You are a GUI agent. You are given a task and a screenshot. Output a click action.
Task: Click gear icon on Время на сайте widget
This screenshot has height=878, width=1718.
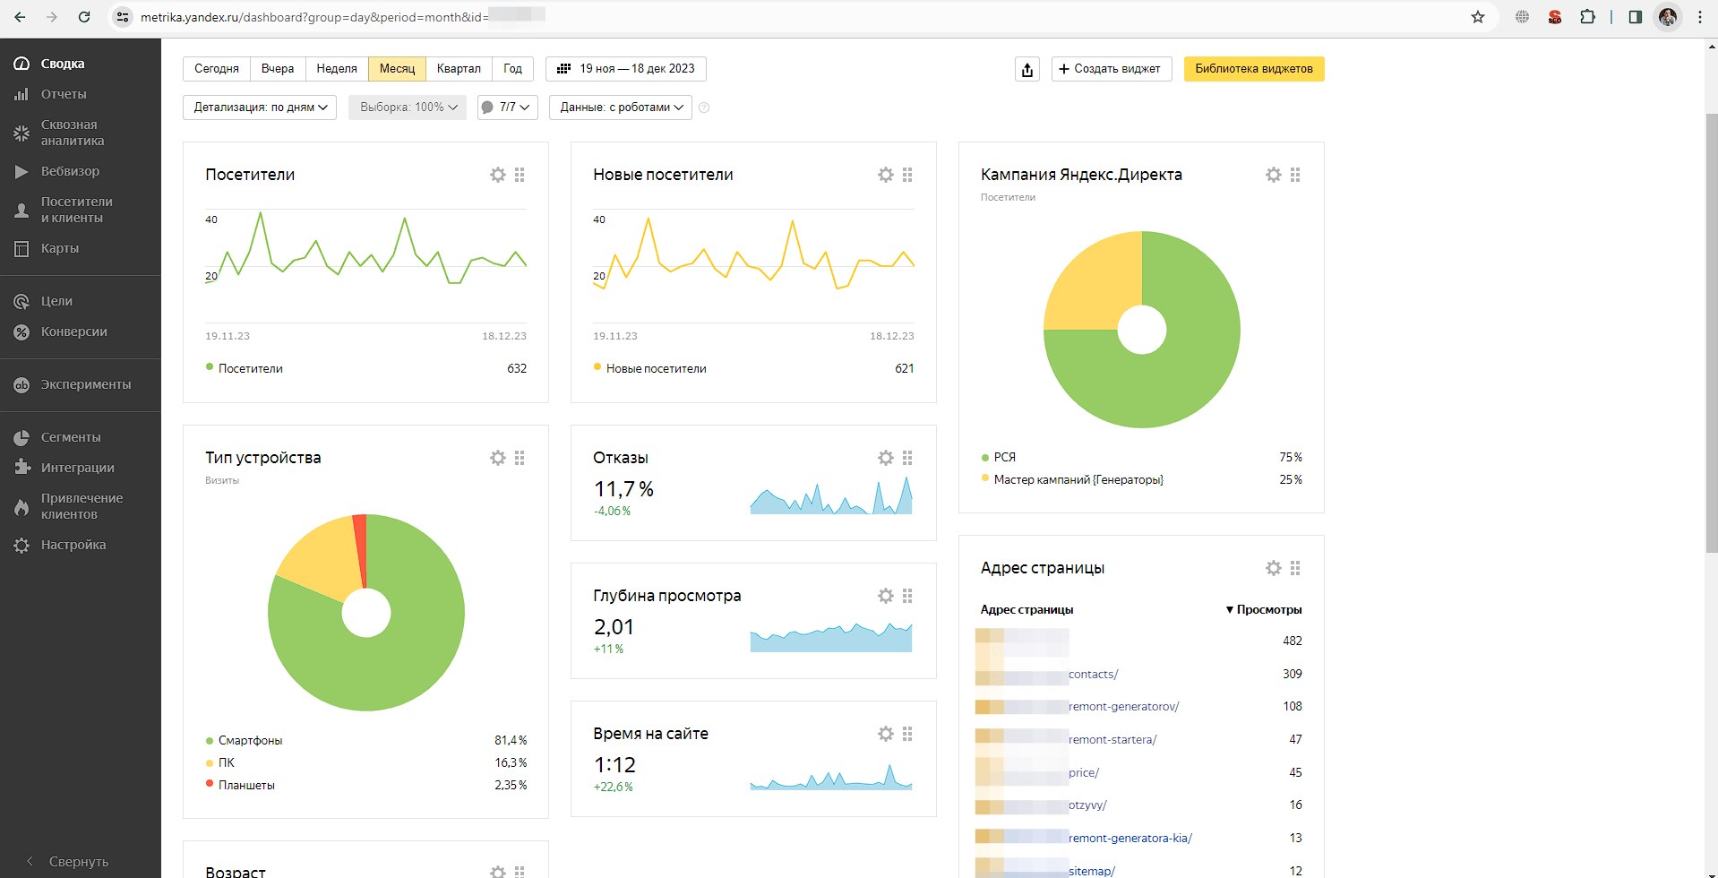pyautogui.click(x=886, y=734)
